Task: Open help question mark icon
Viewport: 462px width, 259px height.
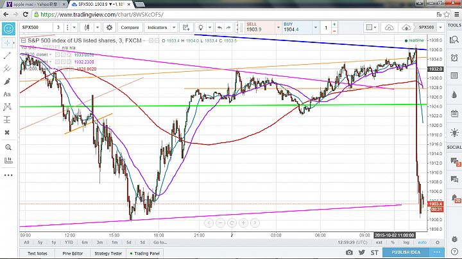Action: (x=454, y=252)
